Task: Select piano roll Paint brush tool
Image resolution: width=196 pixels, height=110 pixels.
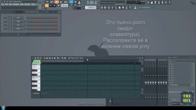Action: coord(47,58)
